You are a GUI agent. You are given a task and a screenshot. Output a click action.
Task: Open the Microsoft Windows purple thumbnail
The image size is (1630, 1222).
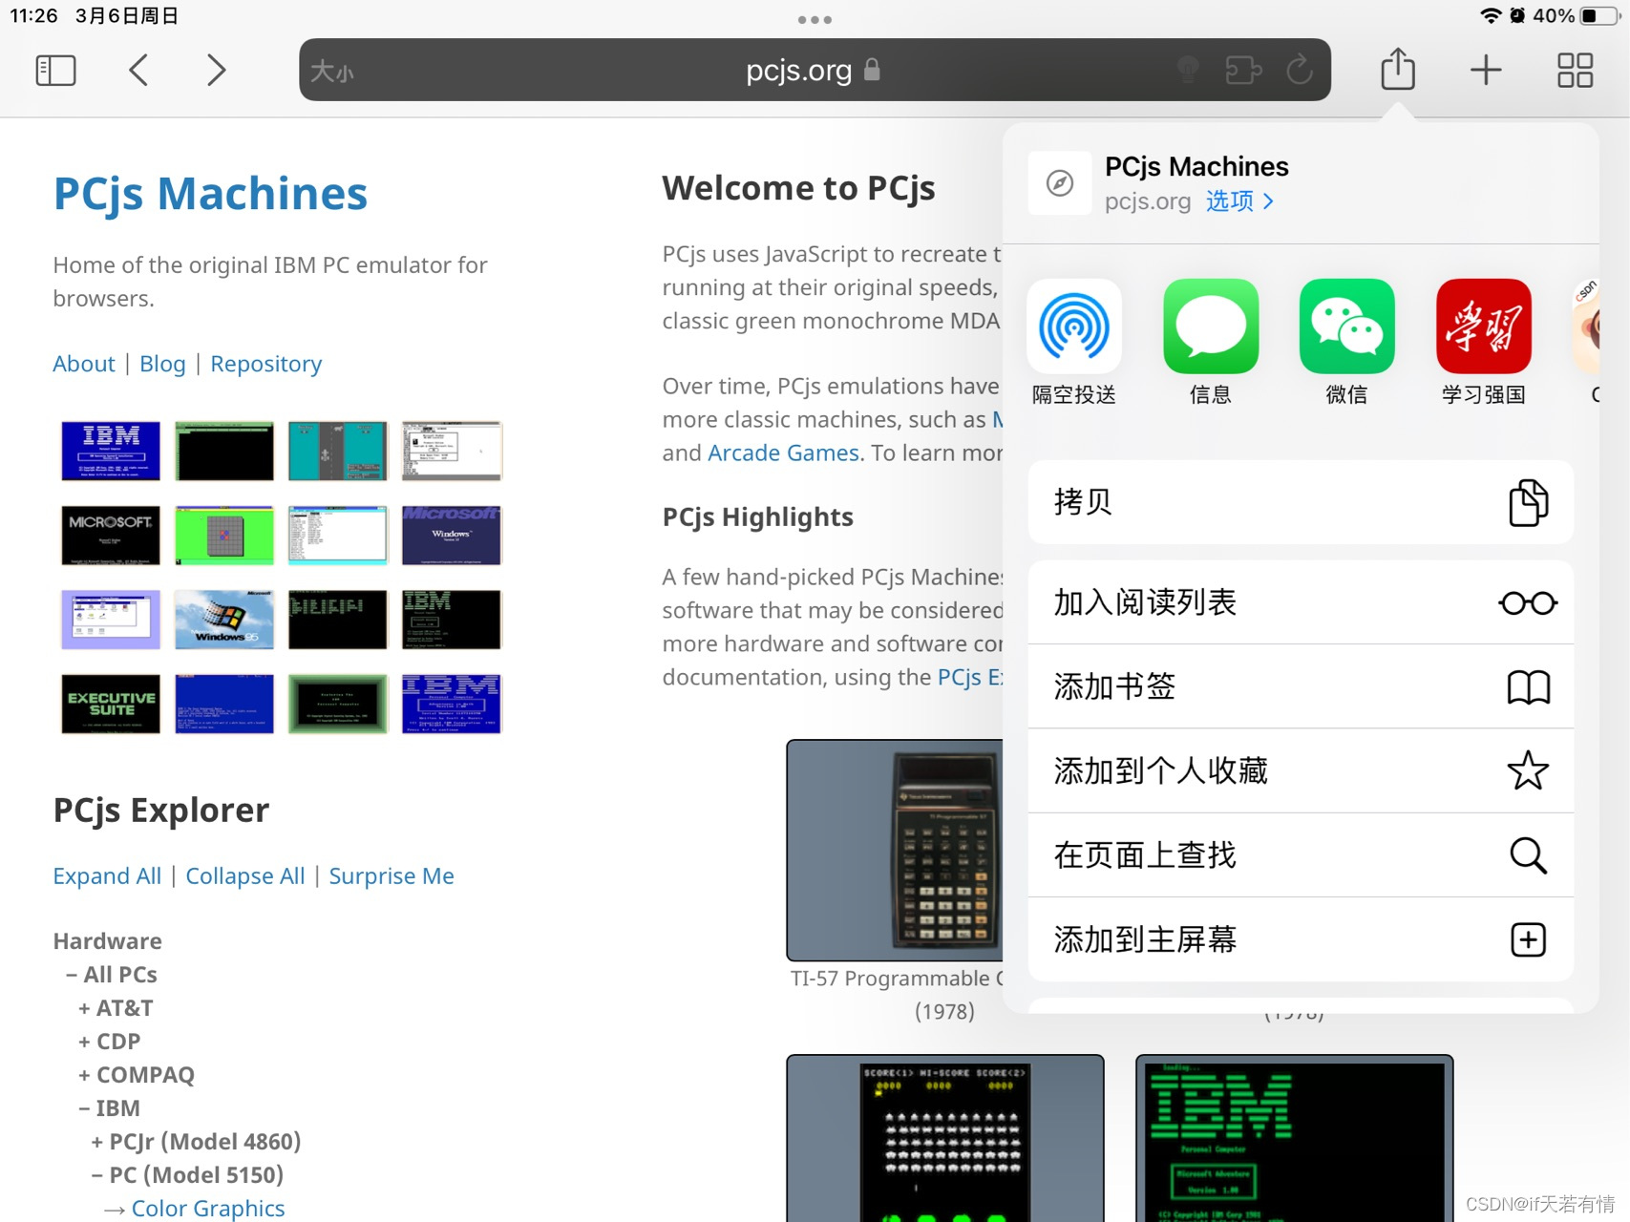(x=452, y=535)
